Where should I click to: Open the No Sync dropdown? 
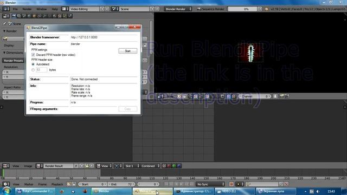[x=210, y=184]
